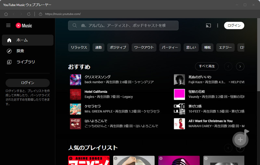Open the hamburger guide menu
This screenshot has height=165, width=260.
coord(8,26)
